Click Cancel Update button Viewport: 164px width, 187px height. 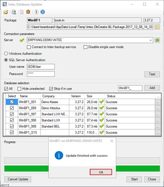click(x=18, y=179)
